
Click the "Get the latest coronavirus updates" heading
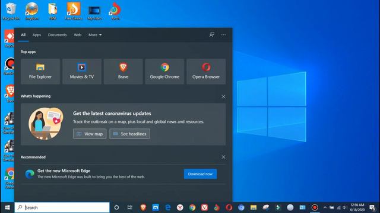[x=112, y=113]
